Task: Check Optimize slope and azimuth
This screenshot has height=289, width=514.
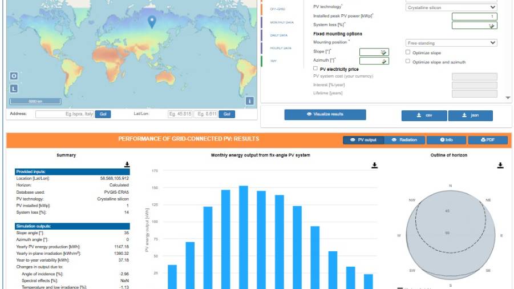Action: coord(408,62)
